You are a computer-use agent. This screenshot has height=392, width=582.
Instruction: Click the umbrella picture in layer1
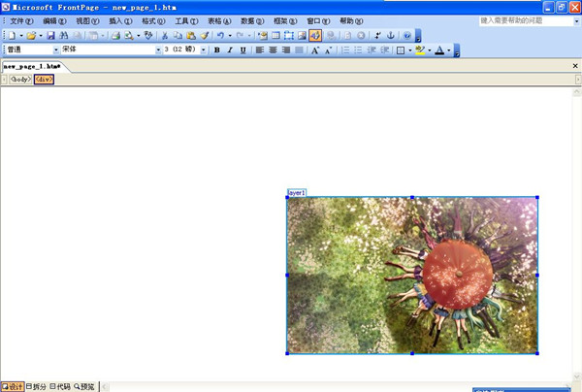412,275
